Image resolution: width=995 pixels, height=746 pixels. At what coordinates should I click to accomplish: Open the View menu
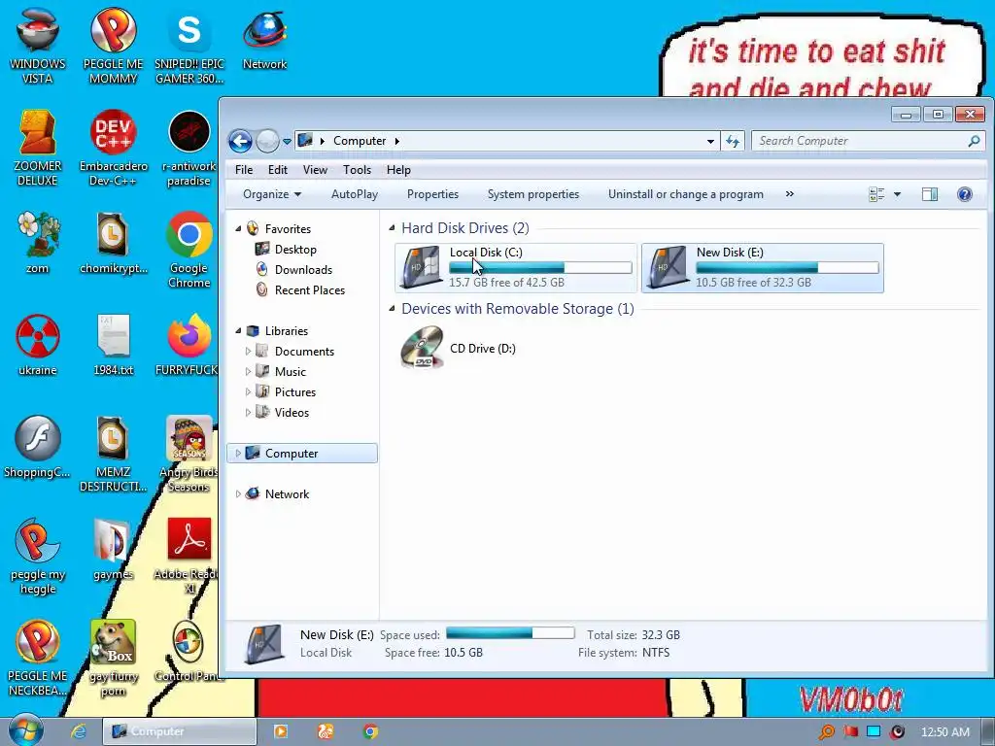(315, 169)
